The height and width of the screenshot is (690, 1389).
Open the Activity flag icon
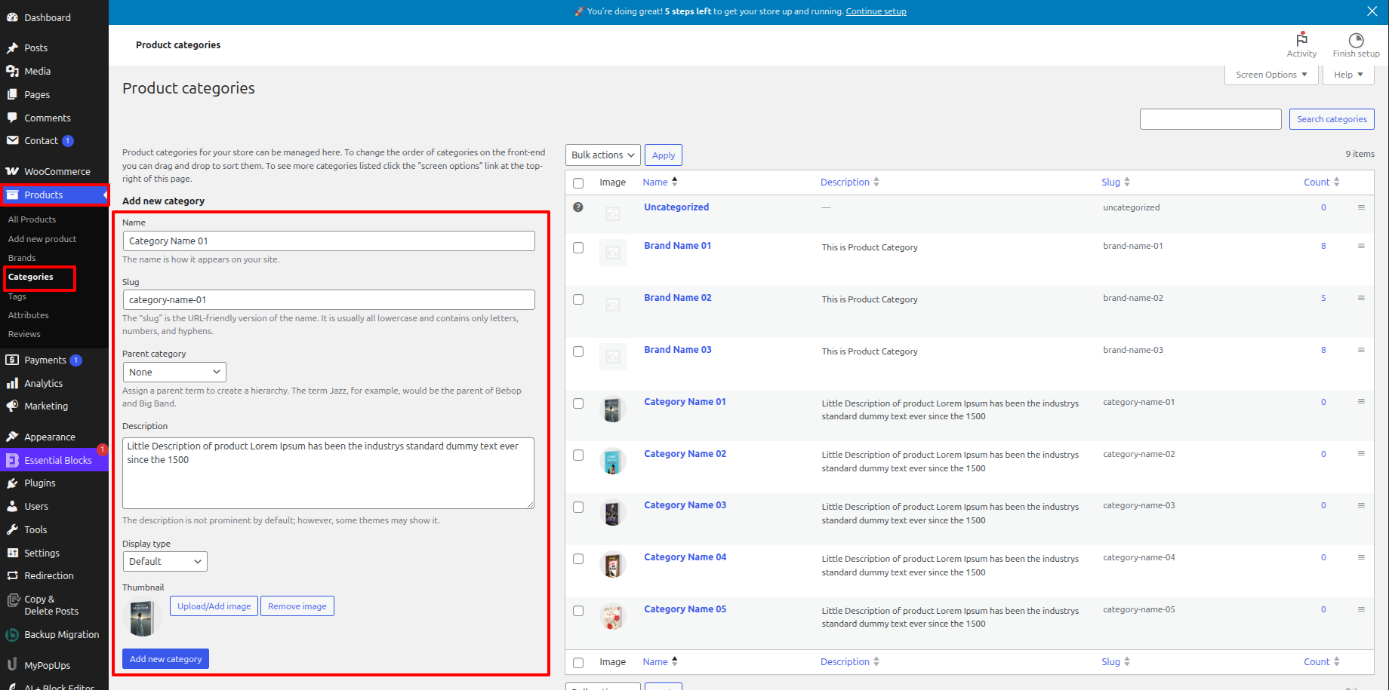(x=1301, y=40)
